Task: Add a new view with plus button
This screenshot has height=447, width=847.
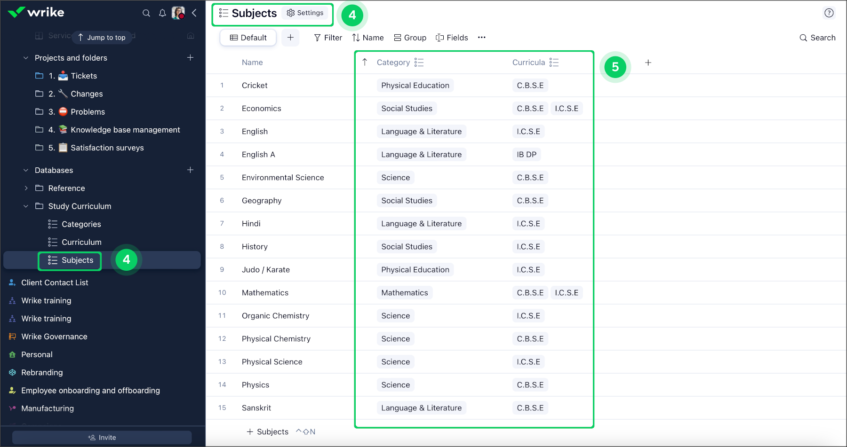Action: pos(290,38)
